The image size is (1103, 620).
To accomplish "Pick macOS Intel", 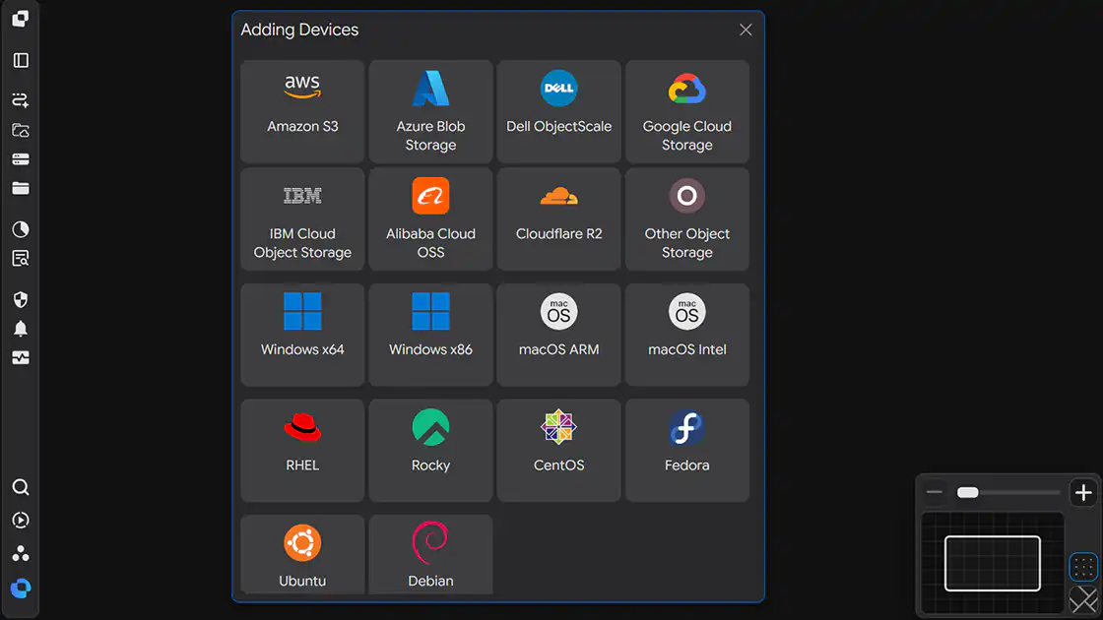I will pos(687,335).
